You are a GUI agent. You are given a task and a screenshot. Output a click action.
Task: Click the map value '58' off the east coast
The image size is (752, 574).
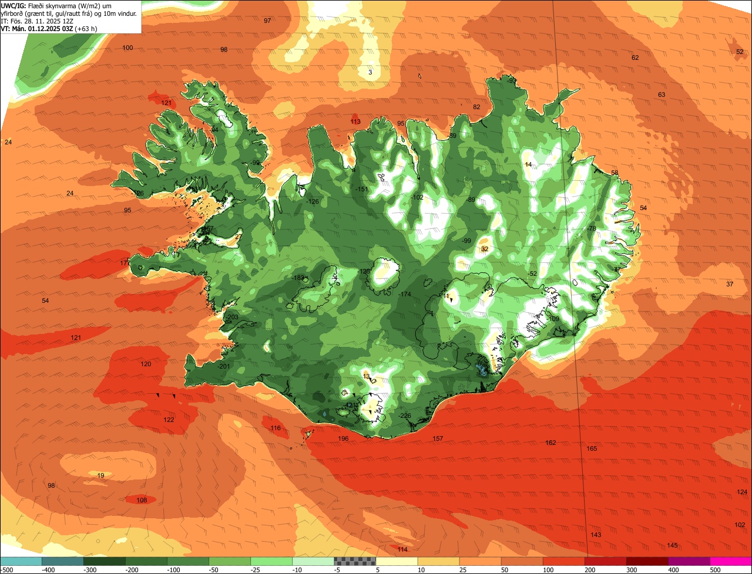coord(615,173)
